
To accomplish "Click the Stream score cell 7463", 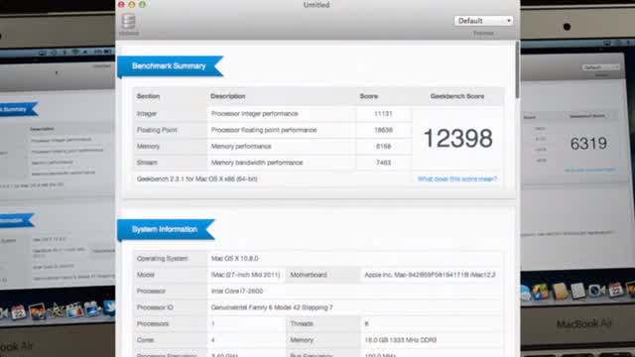I will pos(383,163).
